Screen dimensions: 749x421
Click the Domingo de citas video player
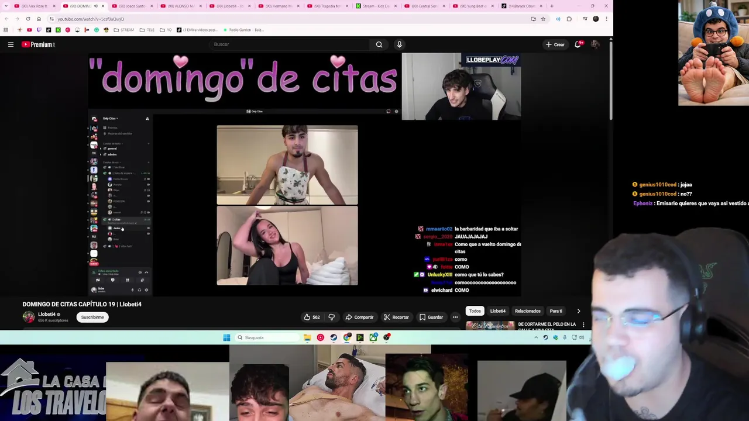click(304, 174)
